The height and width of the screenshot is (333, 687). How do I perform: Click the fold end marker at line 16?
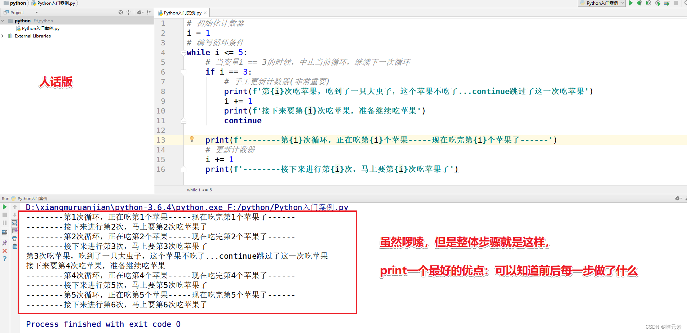tap(183, 169)
